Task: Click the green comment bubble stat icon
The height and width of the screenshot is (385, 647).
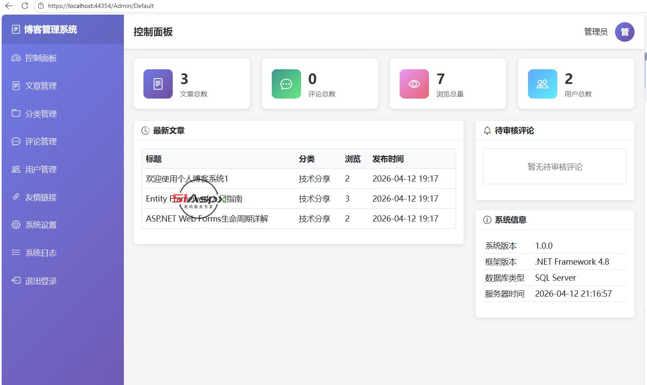Action: [286, 84]
